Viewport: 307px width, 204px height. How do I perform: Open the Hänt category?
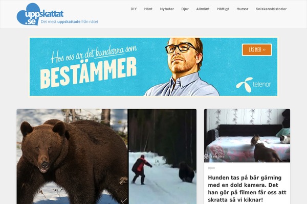point(148,9)
